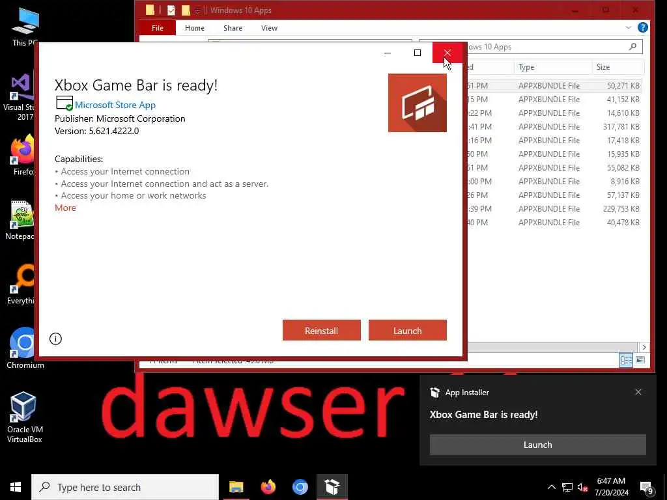Open File Explorer help question mark icon

pos(643,27)
